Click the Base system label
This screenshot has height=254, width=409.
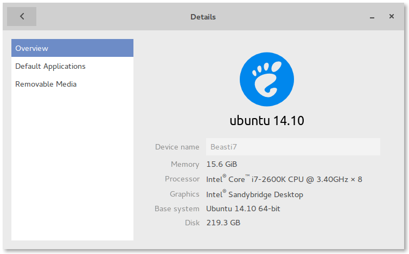point(177,209)
